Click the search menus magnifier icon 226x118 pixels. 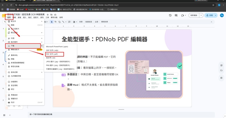[x=5, y=22]
